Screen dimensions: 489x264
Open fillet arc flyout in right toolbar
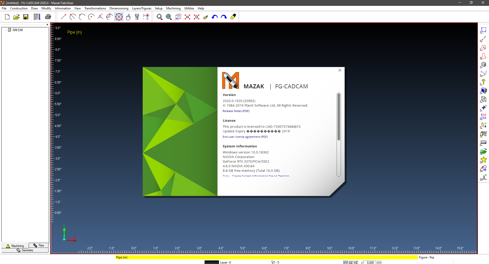(x=483, y=74)
